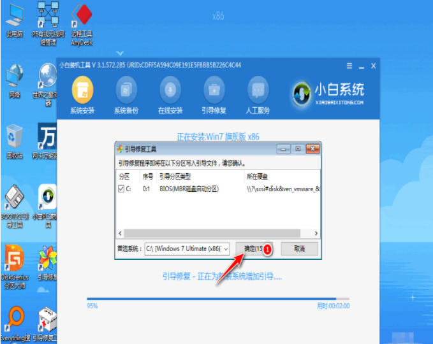This screenshot has width=433, height=344.
Task: Open the hamburger menu in 小白装机工具
Action: click(349, 66)
